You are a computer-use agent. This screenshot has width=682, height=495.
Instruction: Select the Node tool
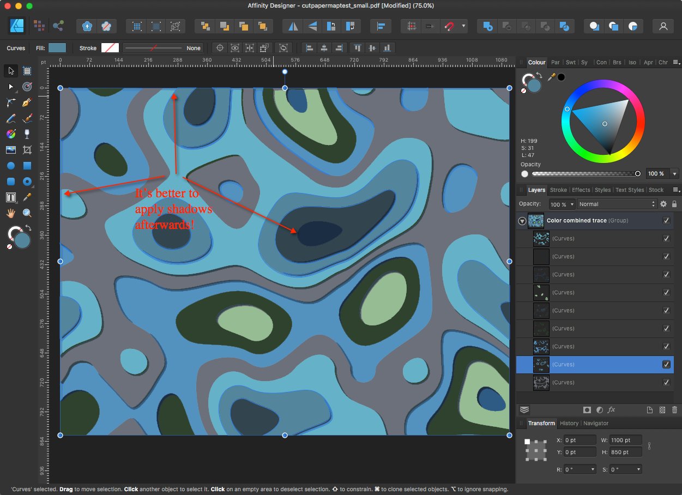10,86
